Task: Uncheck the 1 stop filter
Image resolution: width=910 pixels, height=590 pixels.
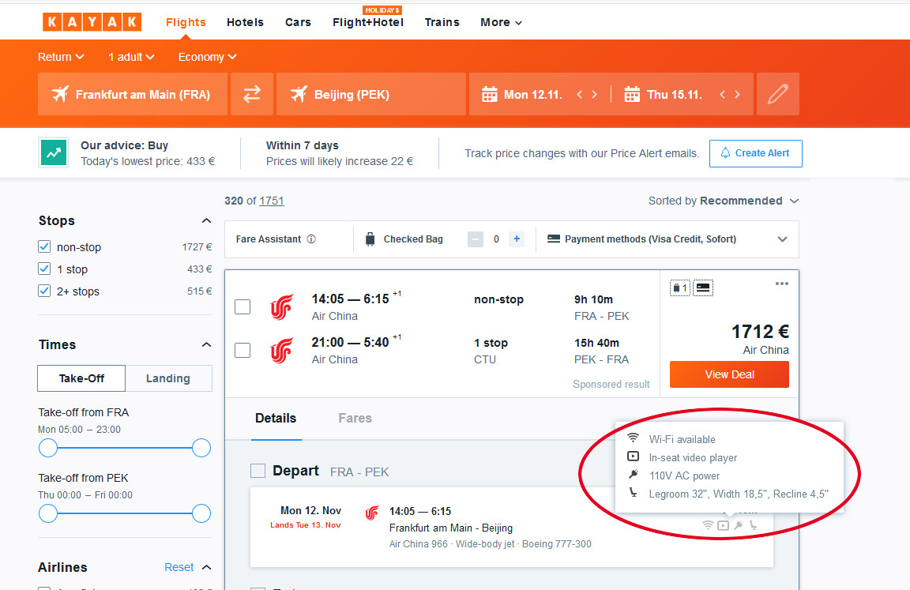Action: (44, 269)
